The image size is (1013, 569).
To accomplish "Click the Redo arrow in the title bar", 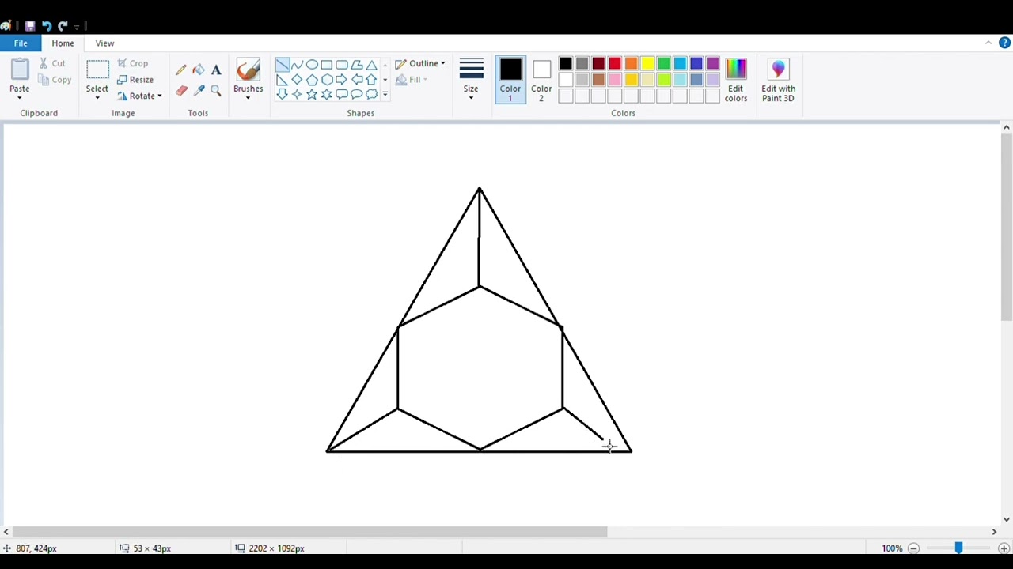I will [x=63, y=25].
